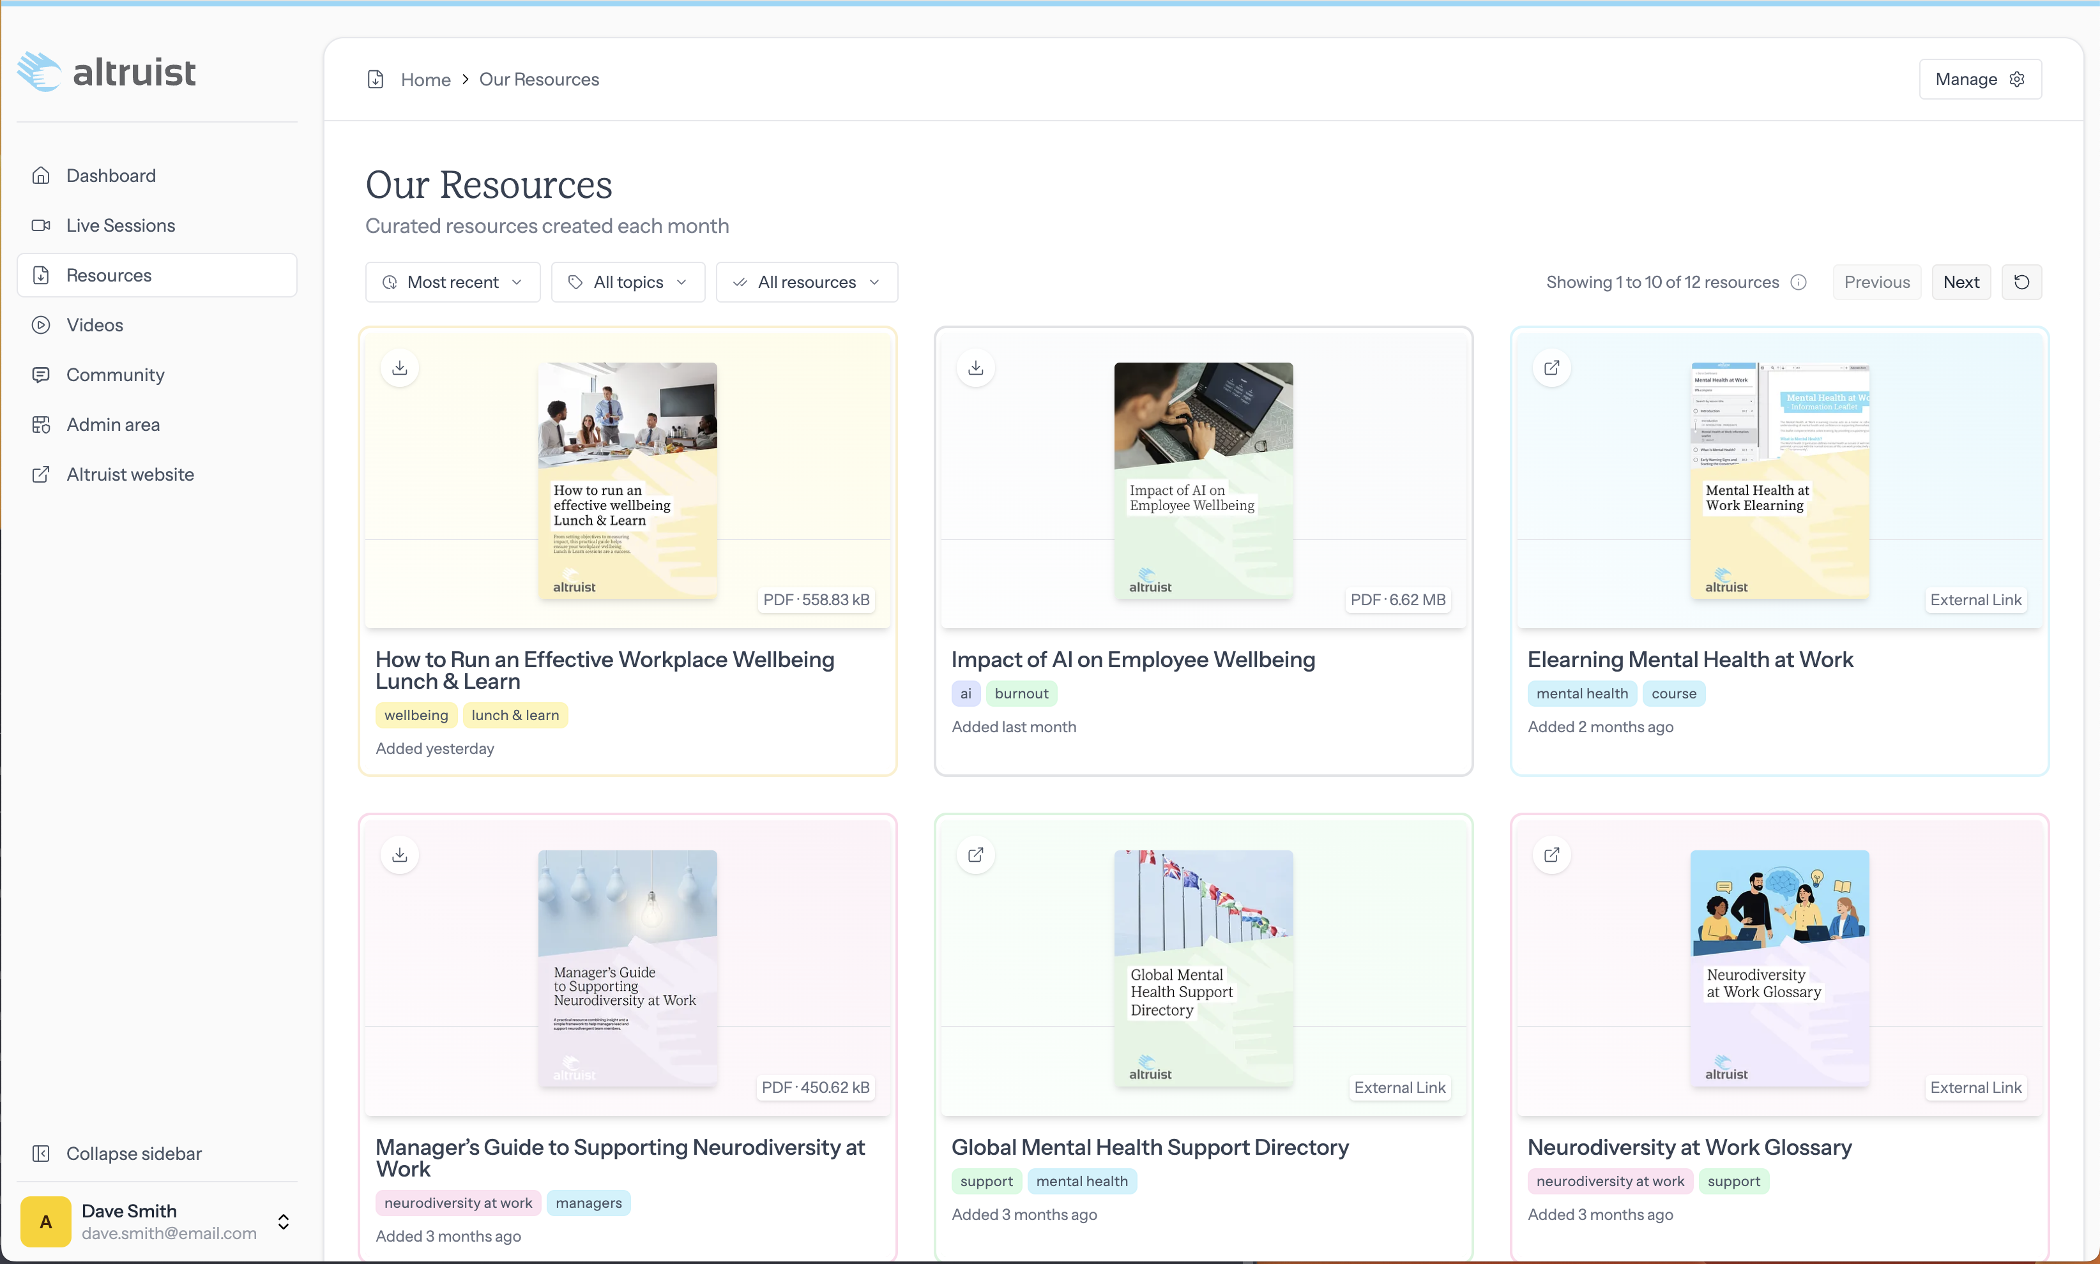Click the Previous page button

tap(1877, 282)
